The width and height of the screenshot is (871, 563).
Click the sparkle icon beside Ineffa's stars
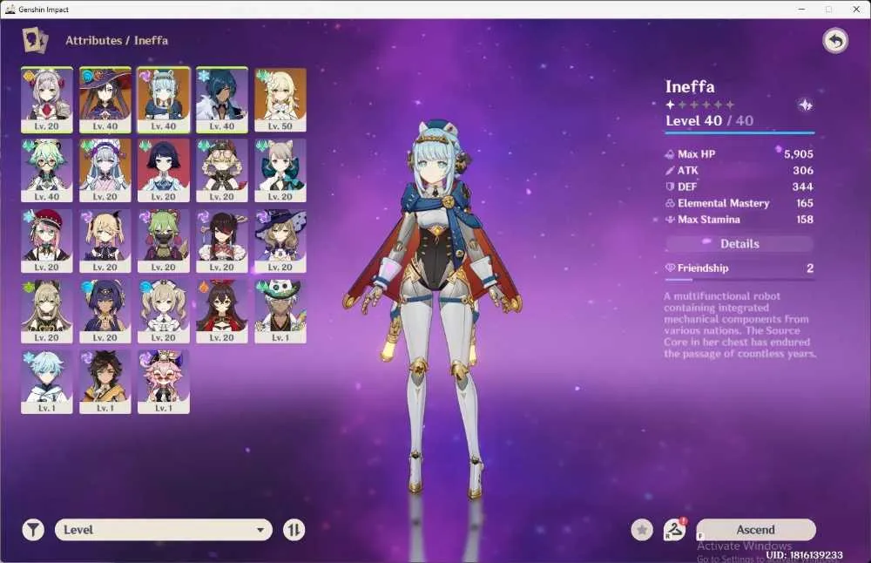[806, 105]
